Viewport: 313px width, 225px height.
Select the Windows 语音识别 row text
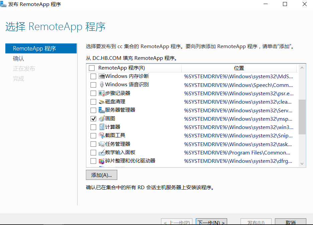127,85
